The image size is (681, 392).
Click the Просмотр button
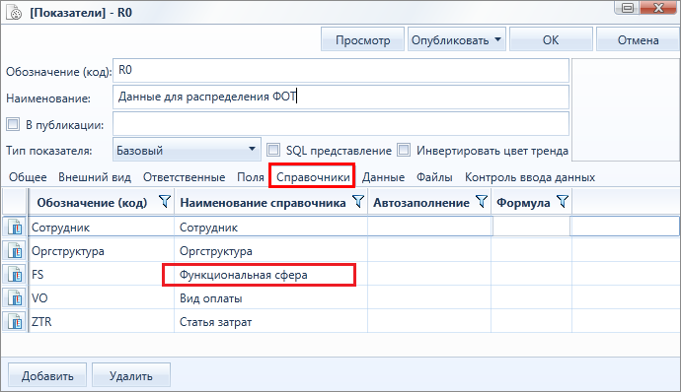(362, 39)
